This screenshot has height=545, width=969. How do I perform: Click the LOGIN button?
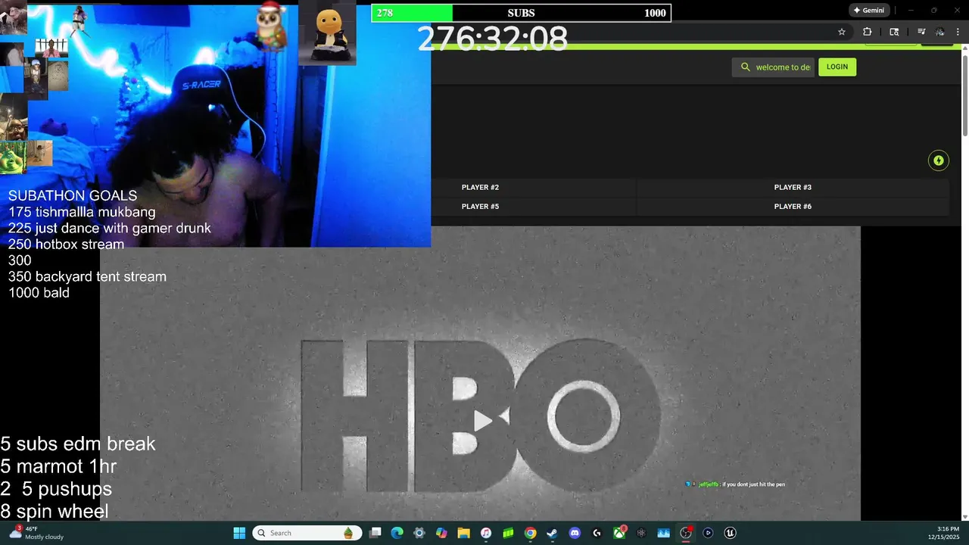[x=837, y=67]
